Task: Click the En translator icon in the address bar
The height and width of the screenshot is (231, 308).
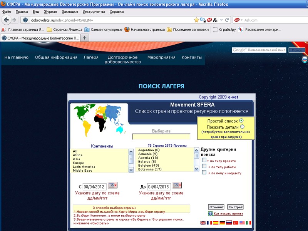Action: [x=203, y=20]
